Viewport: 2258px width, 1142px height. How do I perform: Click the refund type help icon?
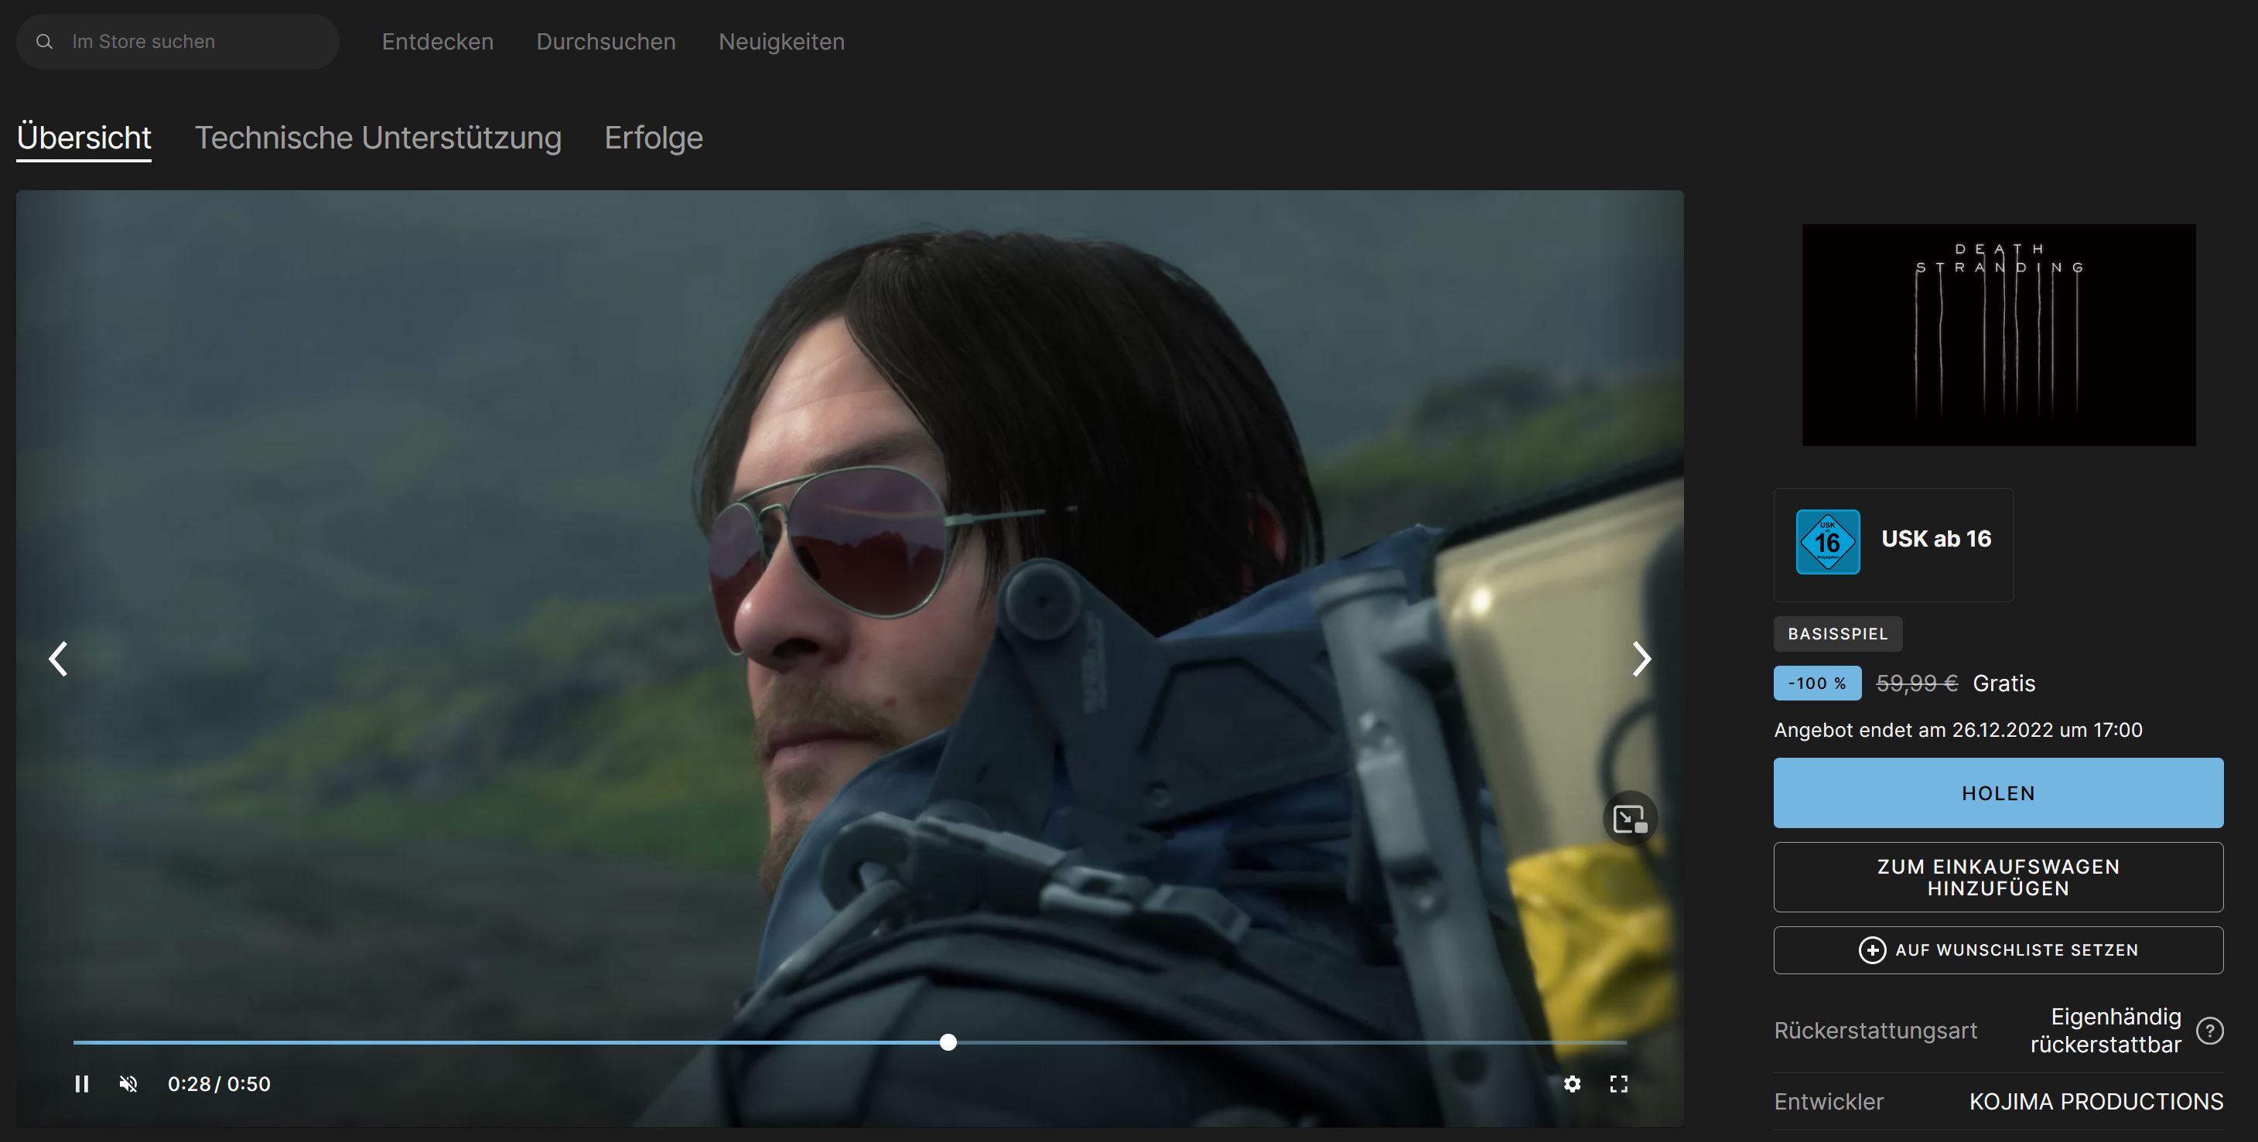2210,1031
